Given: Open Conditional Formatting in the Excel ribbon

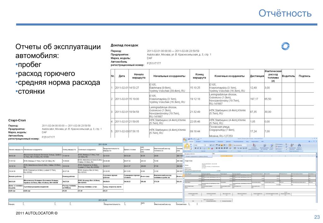Looking at the screenshot, I should click(x=254, y=147).
